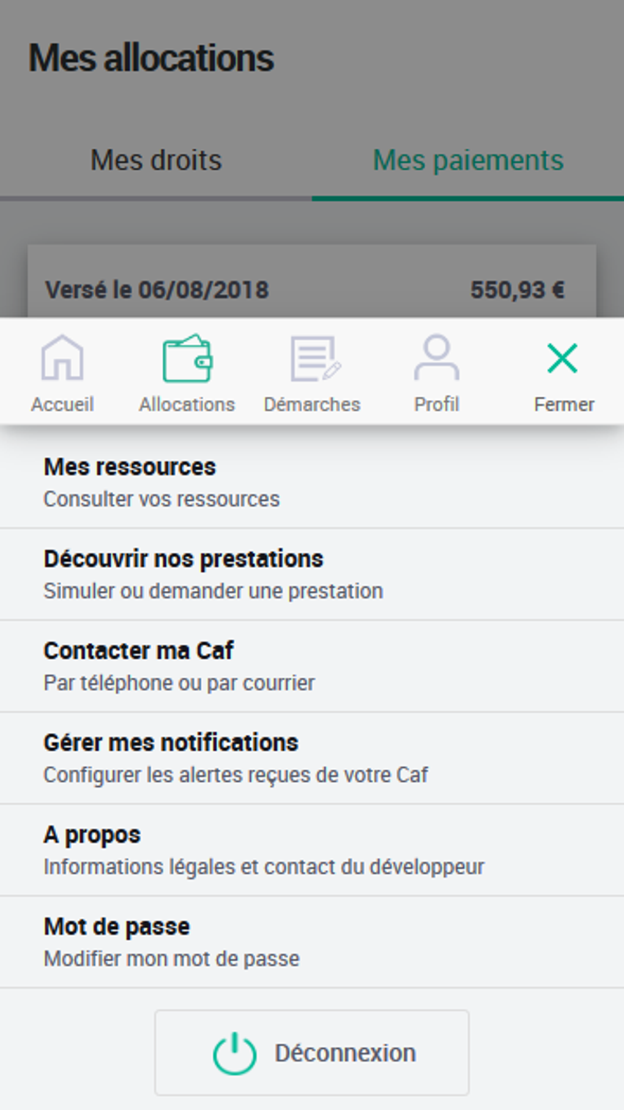Tap Modifier mon mot de passe text
This screenshot has height=1110, width=624.
tap(171, 959)
